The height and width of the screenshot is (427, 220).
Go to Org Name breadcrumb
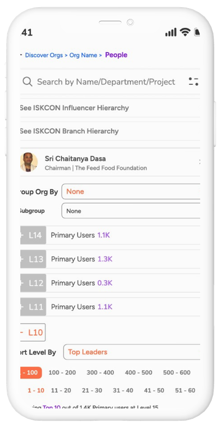coord(83,55)
